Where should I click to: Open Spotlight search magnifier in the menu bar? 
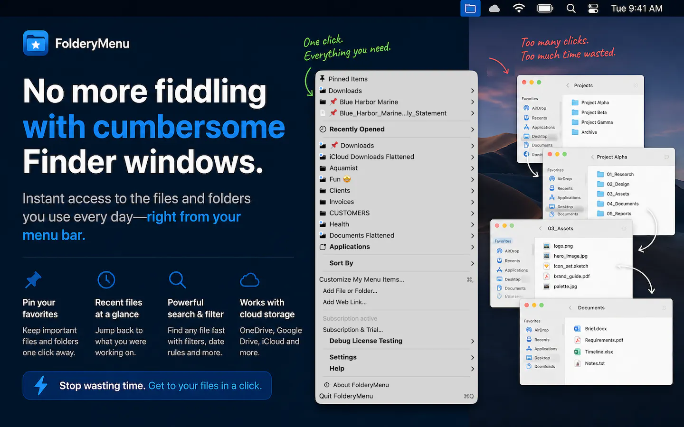571,9
